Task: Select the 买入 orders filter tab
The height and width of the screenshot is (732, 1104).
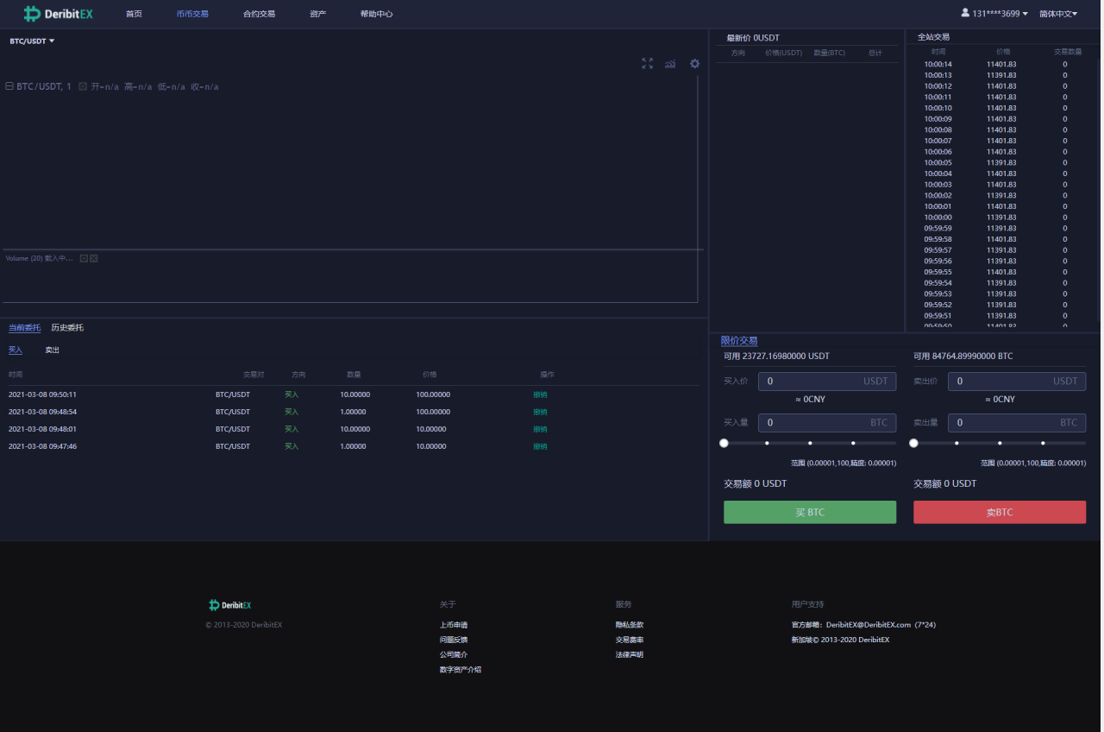Action: (x=16, y=350)
